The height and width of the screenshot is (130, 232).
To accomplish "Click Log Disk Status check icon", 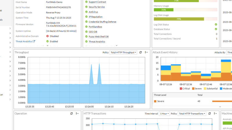I will (216, 25).
